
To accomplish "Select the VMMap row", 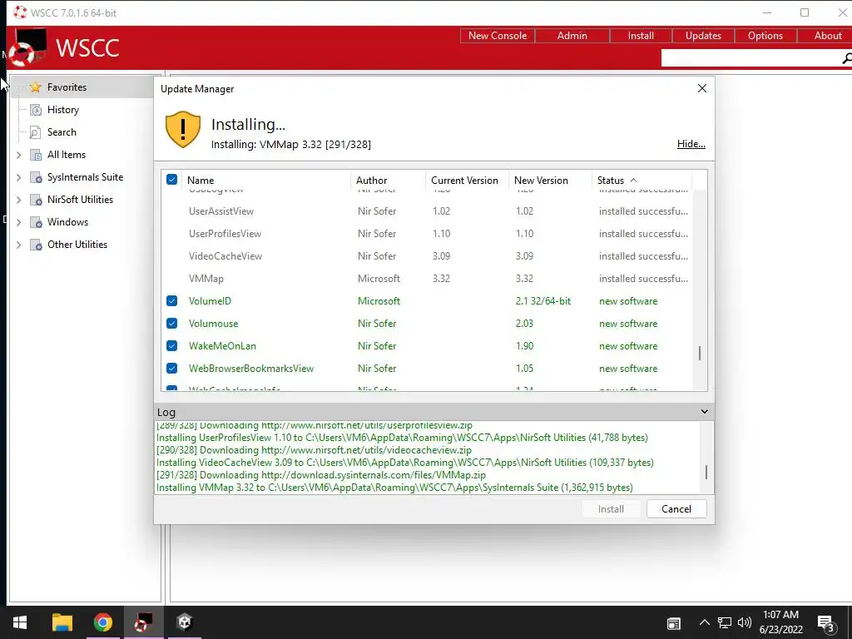I will (427, 278).
